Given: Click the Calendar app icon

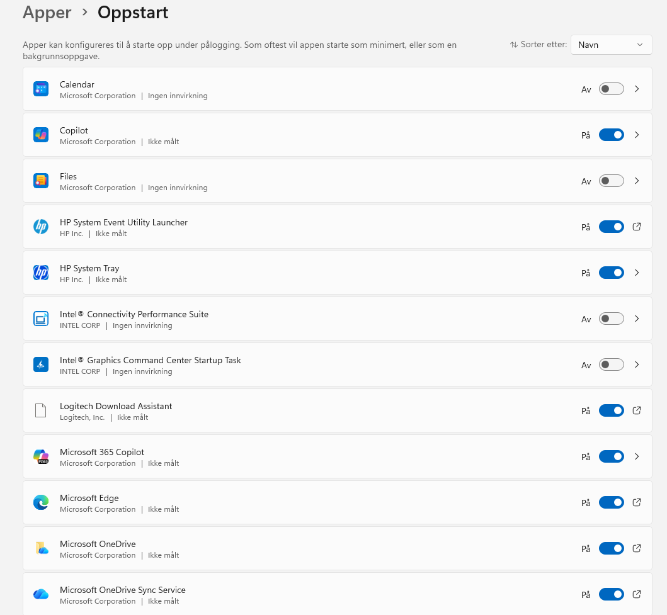Looking at the screenshot, I should pos(41,89).
